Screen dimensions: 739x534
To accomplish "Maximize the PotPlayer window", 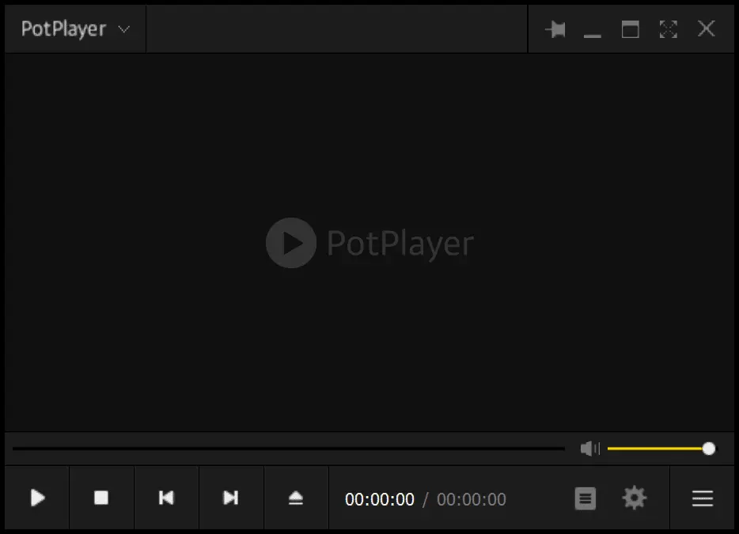I will (x=631, y=29).
